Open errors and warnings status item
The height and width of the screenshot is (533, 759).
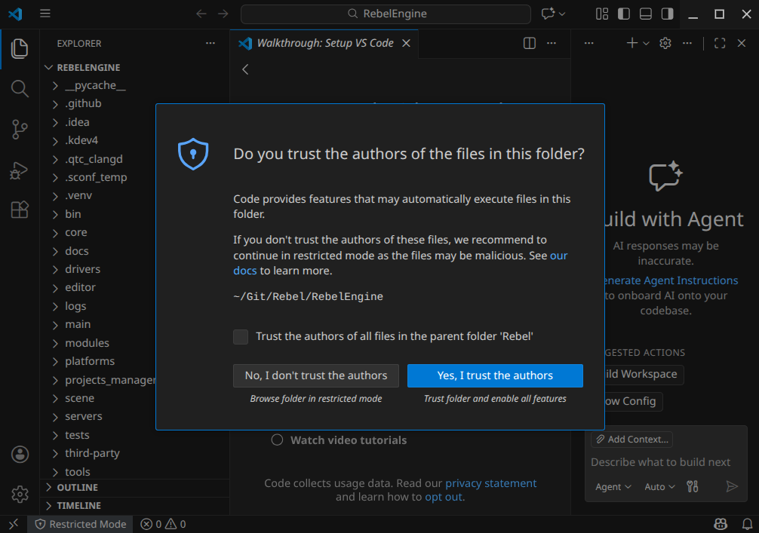(163, 524)
